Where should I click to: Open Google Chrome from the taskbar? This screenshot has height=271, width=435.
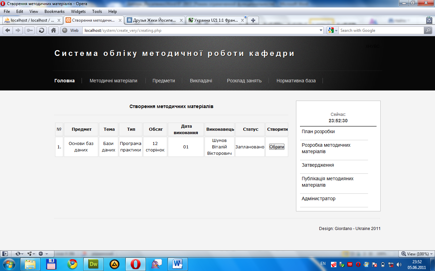72,264
